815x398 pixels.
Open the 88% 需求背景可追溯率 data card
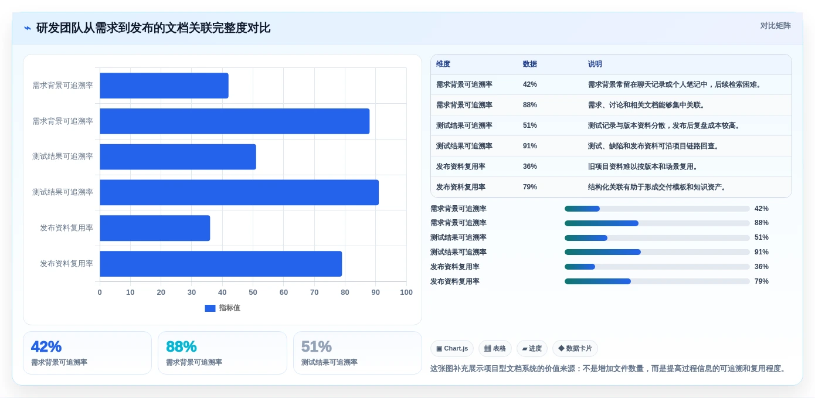pos(222,353)
